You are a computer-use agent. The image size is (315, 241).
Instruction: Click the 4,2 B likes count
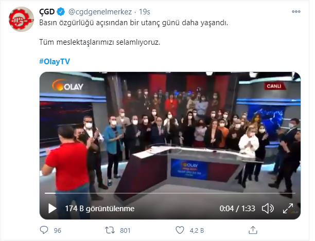click(197, 230)
